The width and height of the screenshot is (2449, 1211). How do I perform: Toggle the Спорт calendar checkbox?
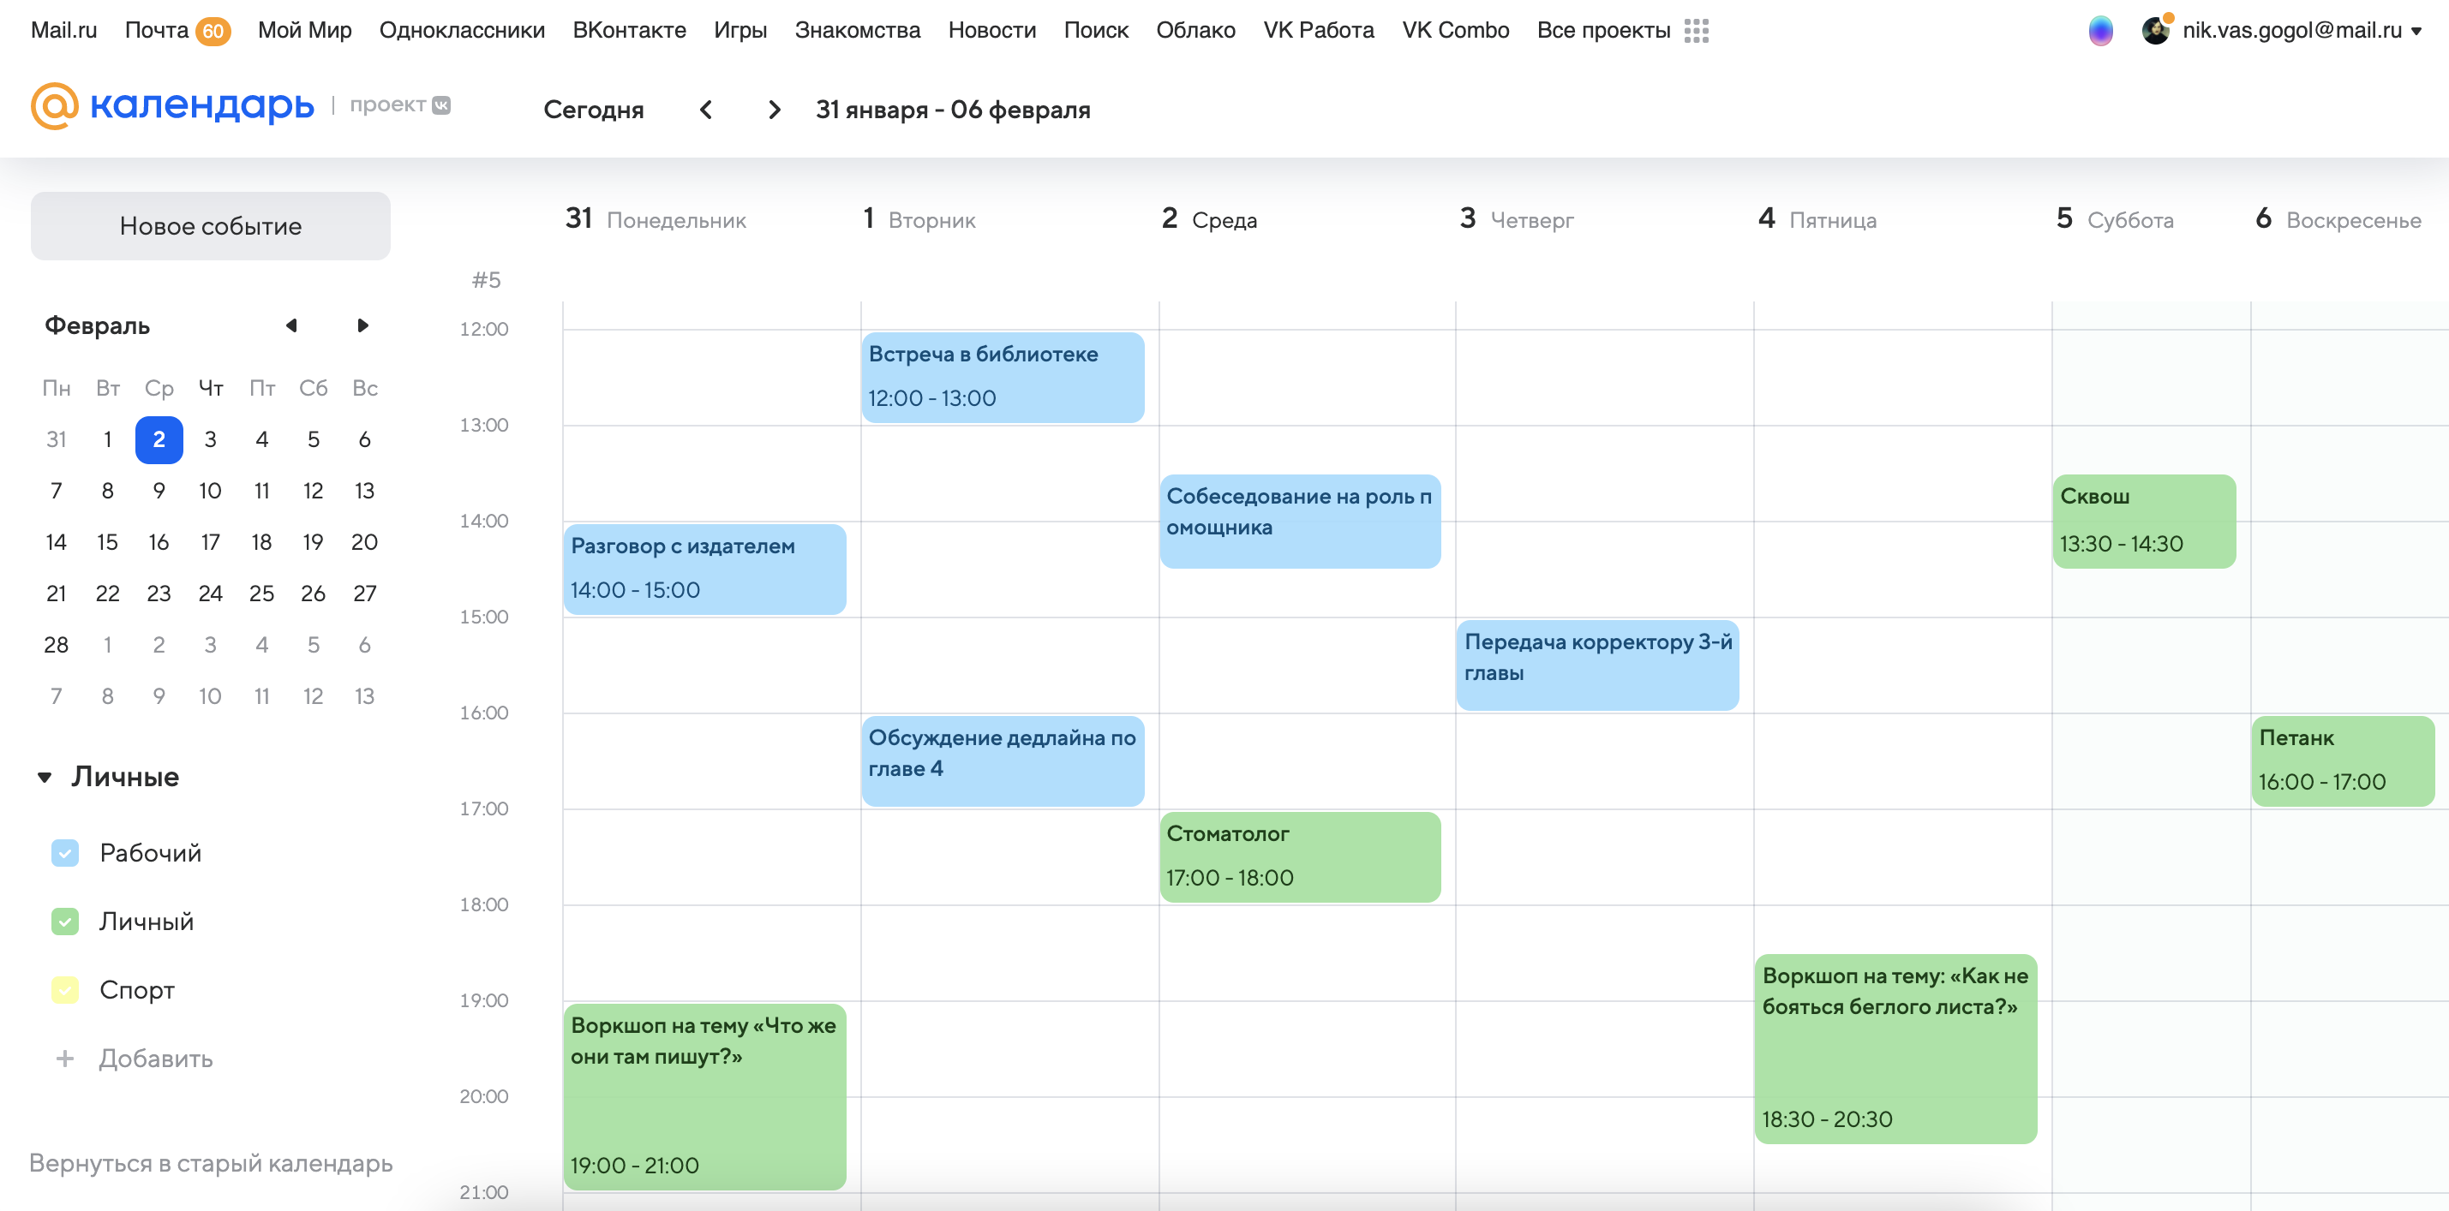click(x=64, y=989)
